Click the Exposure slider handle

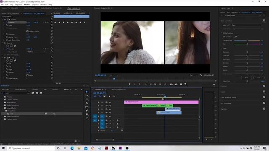[x=247, y=52]
